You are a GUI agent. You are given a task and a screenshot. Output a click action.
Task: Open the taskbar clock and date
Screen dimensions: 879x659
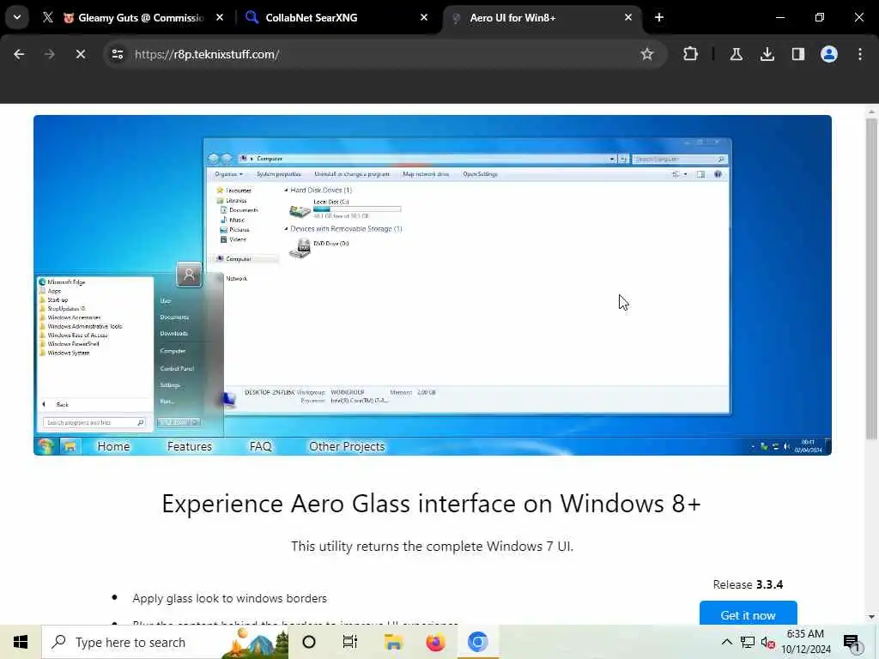805,642
